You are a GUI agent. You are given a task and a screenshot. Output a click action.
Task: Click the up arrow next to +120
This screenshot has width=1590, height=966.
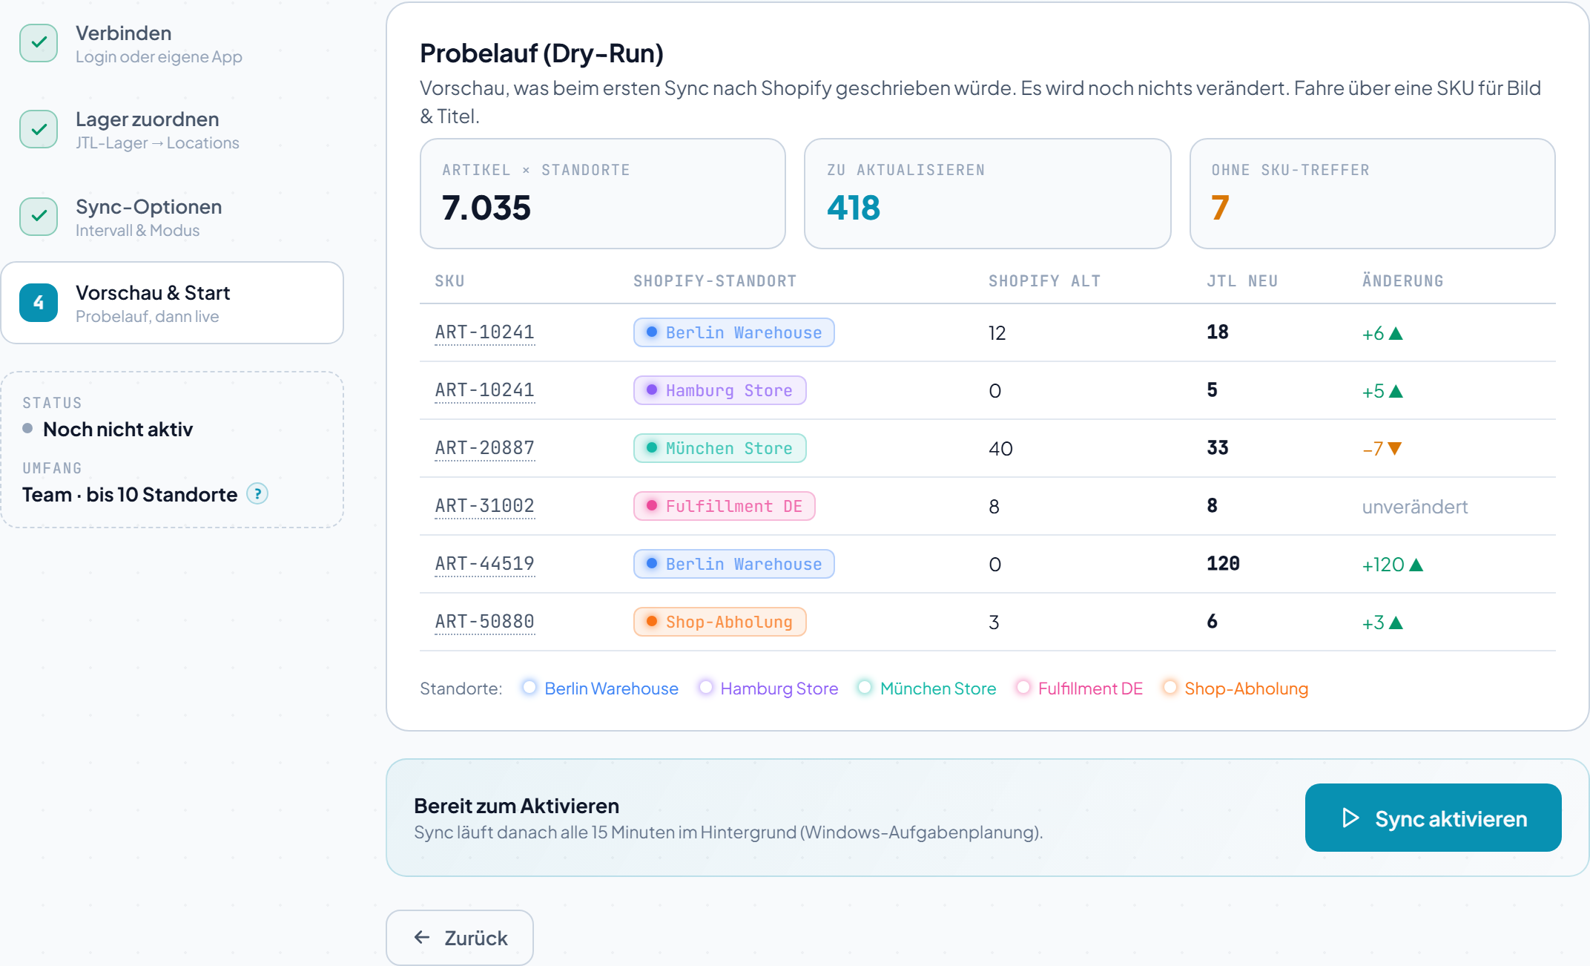pos(1416,565)
